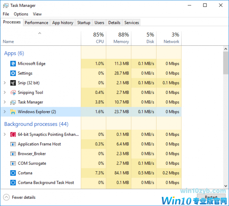
Task: Expand the Snipping Tool process entry
Action: [5, 92]
